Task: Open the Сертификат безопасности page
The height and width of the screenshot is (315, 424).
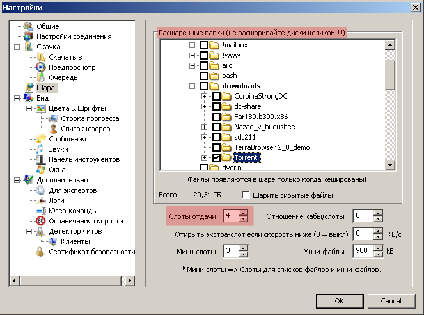Action: pos(91,252)
